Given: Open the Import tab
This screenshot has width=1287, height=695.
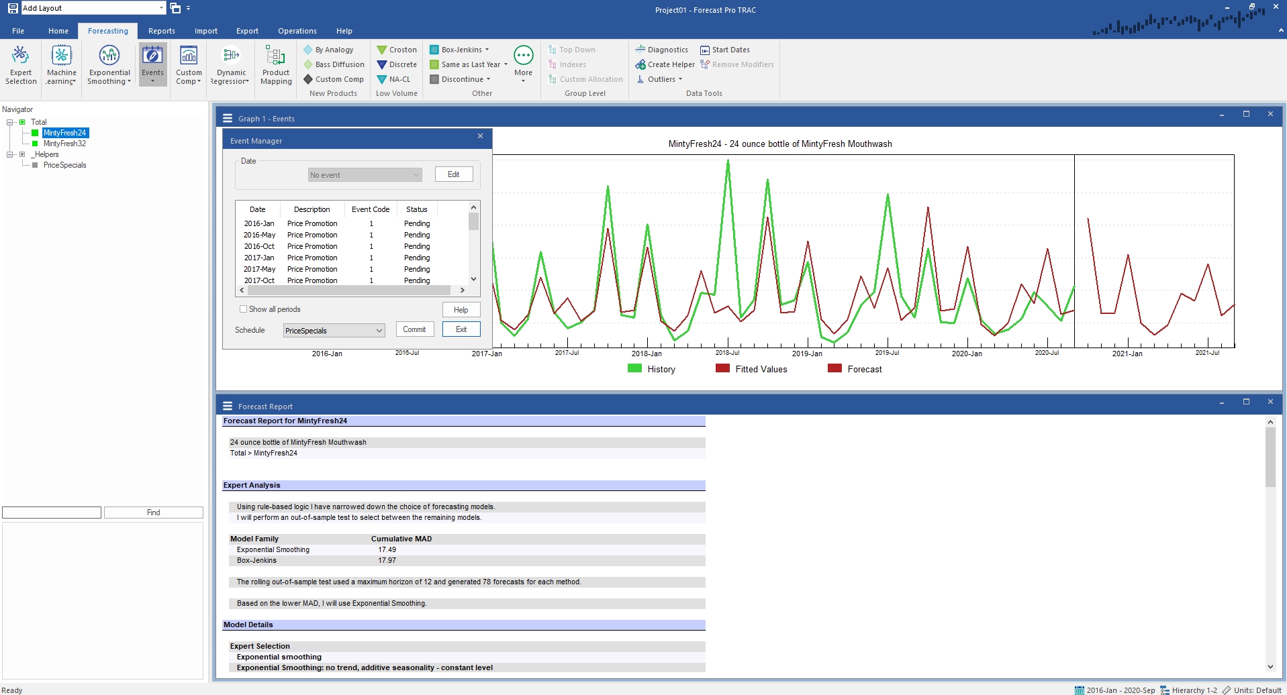Looking at the screenshot, I should [206, 31].
